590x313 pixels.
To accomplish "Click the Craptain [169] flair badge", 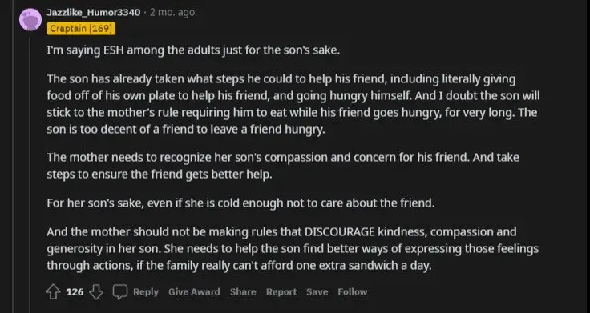I will click(x=81, y=29).
